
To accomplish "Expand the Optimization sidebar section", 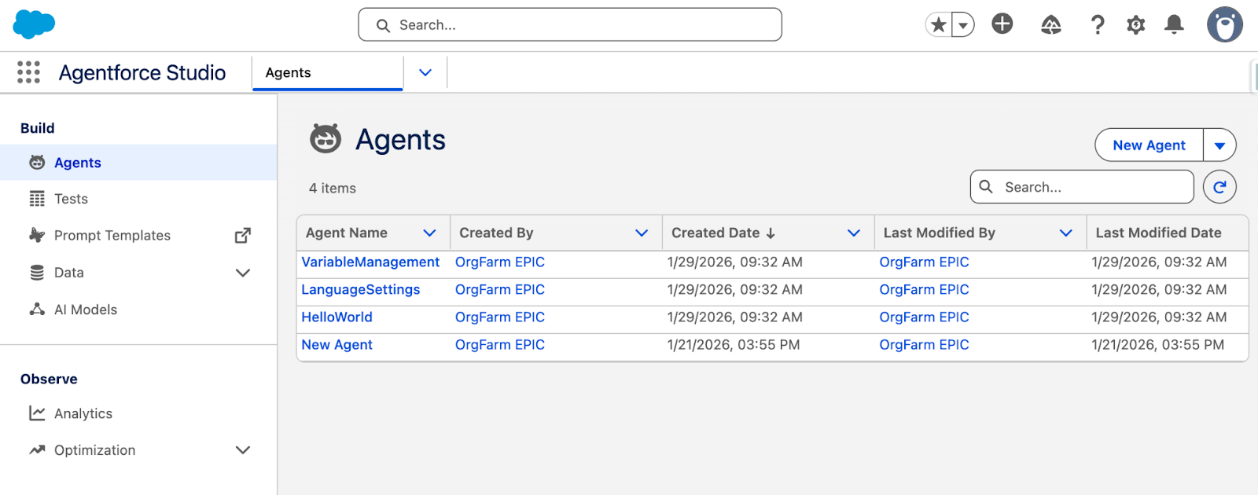I will pos(243,450).
